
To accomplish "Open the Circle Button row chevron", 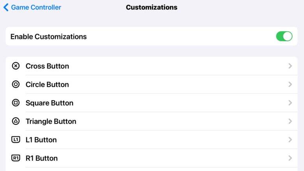I will (x=290, y=85).
